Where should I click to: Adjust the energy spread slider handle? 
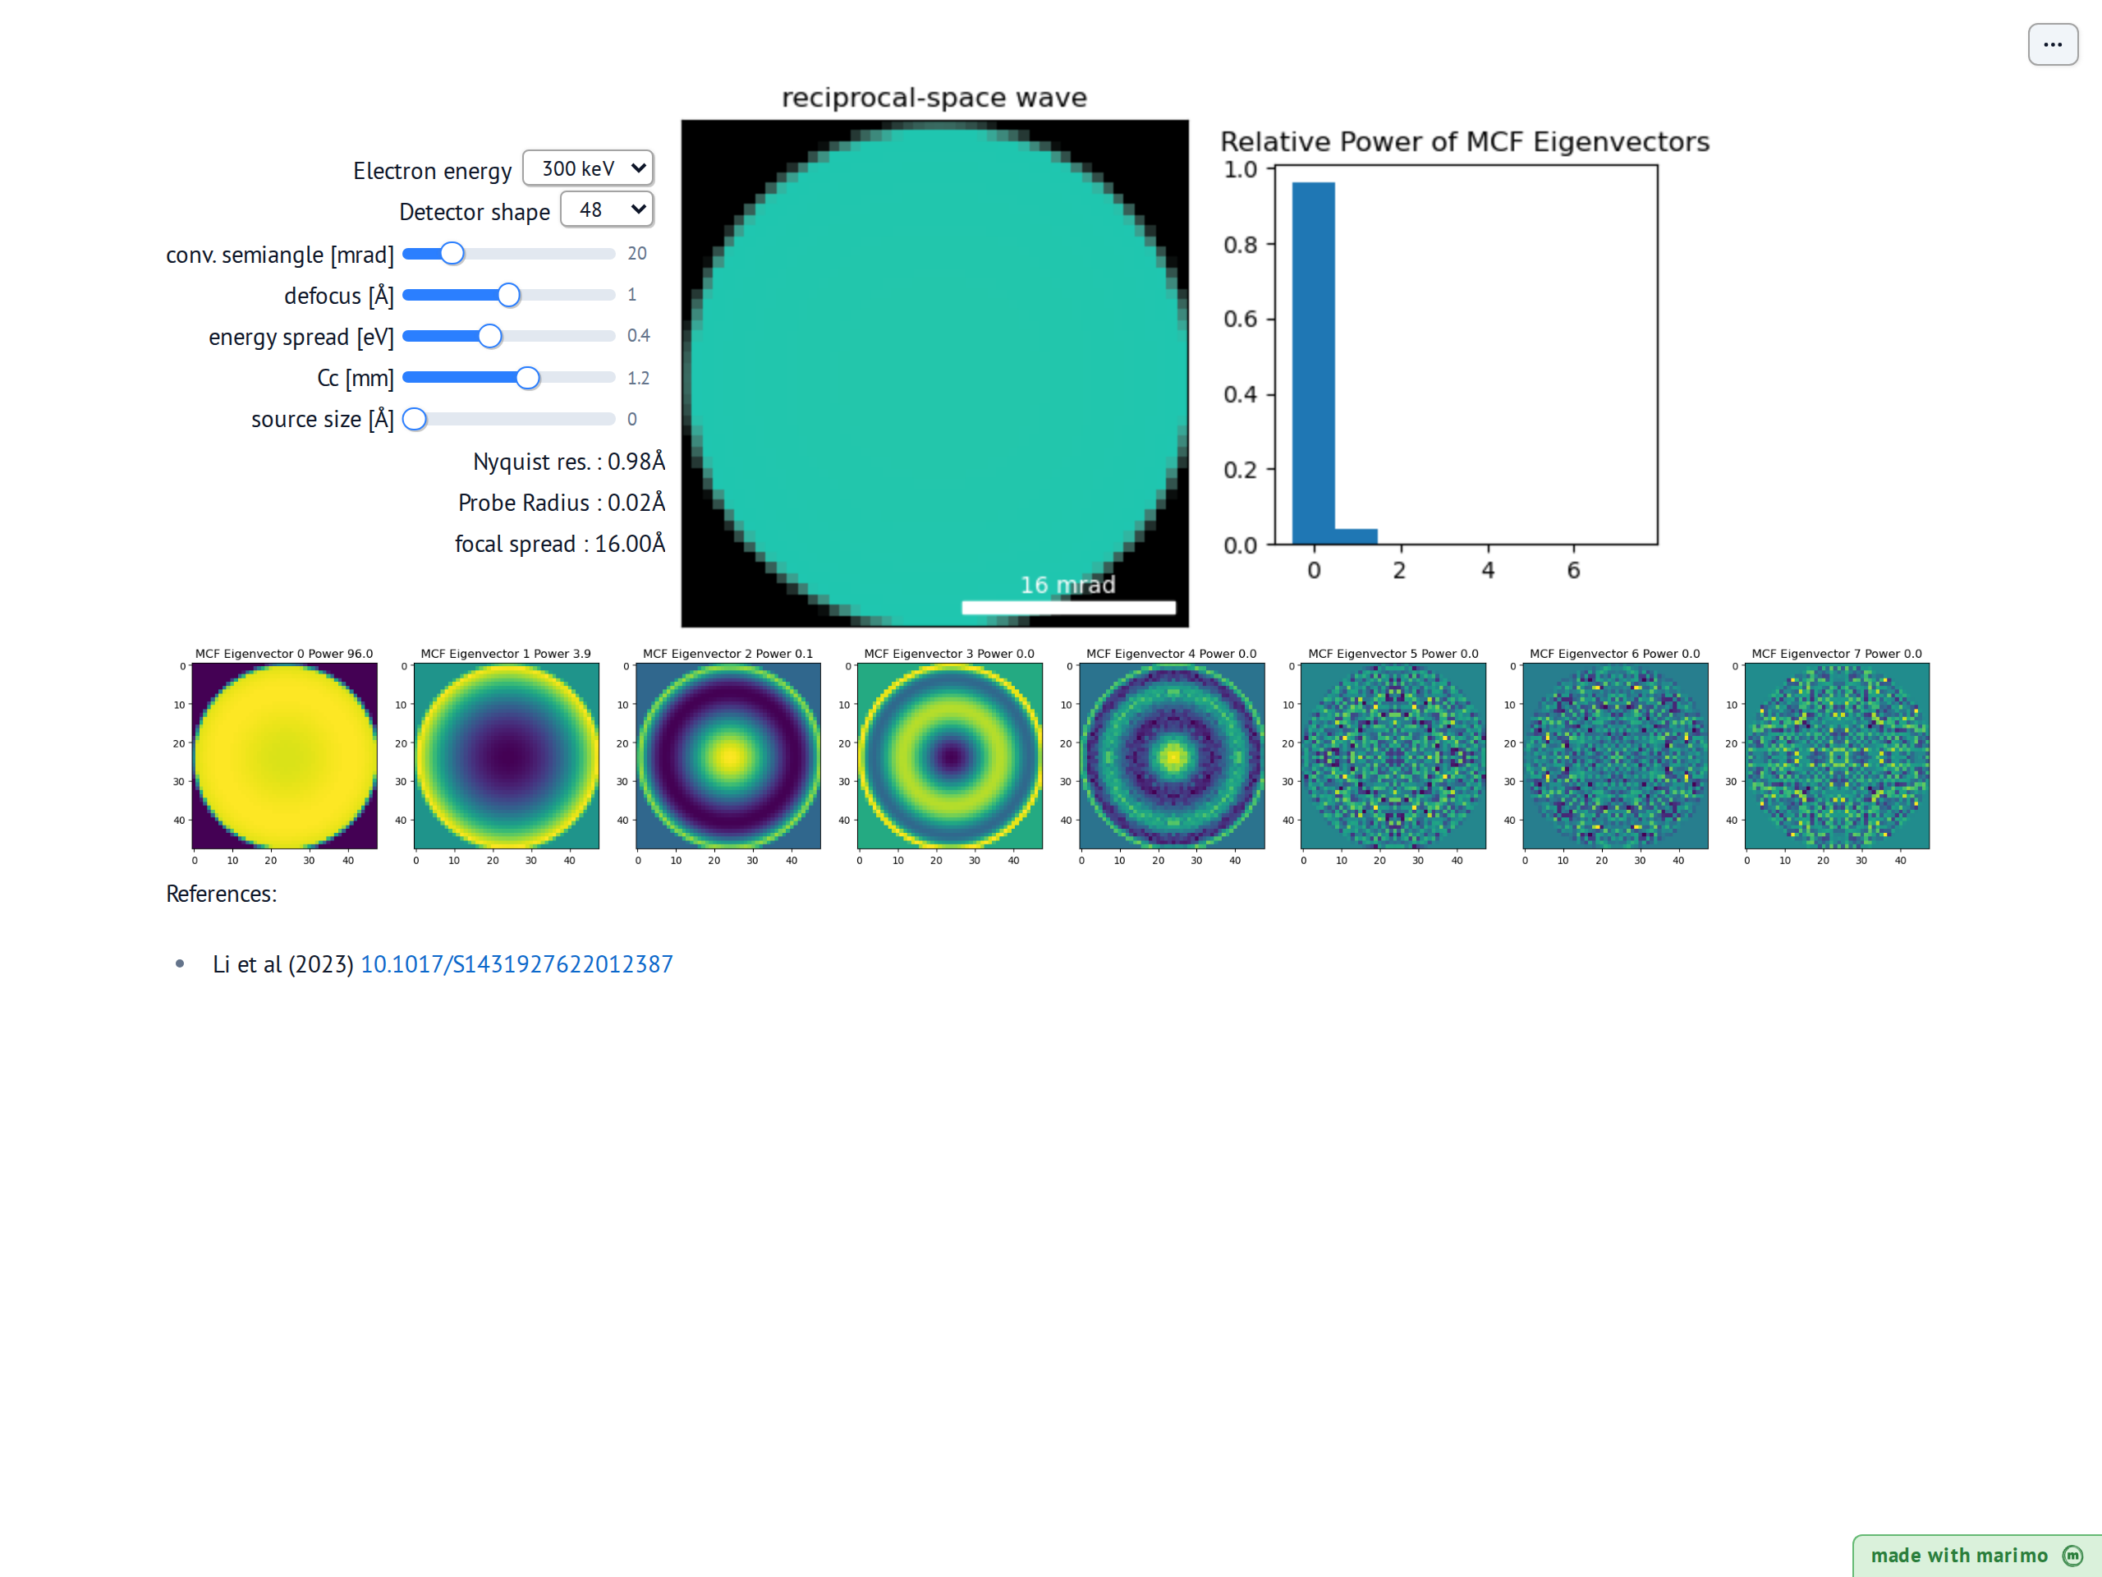[x=490, y=337]
